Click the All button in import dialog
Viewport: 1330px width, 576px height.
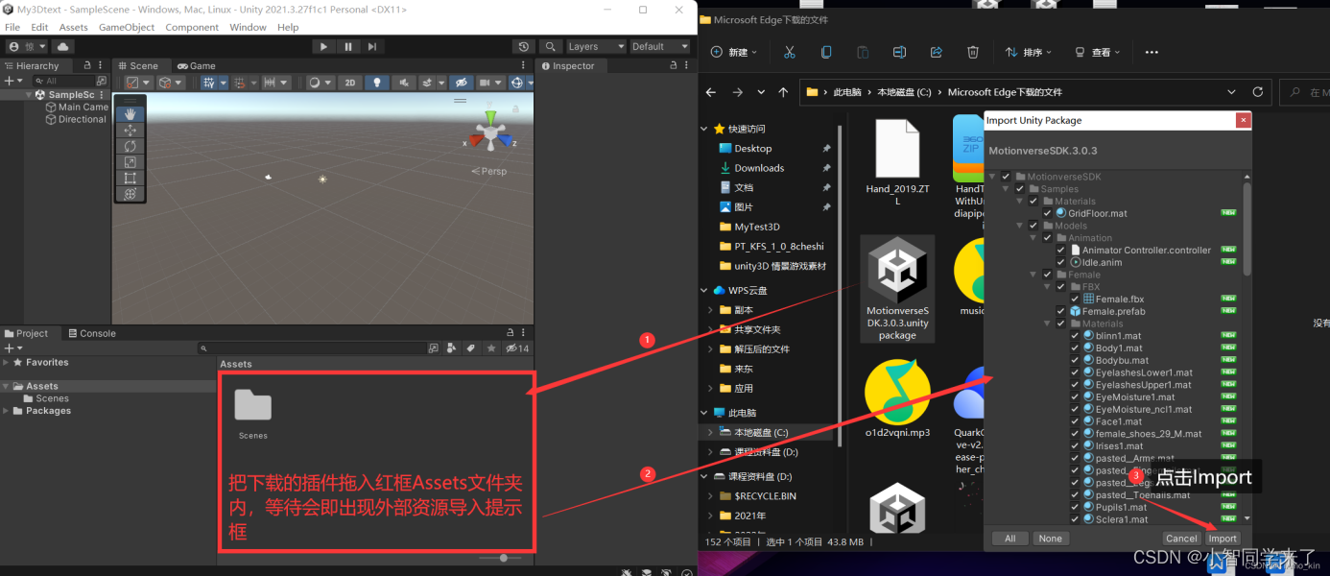[x=1009, y=539]
